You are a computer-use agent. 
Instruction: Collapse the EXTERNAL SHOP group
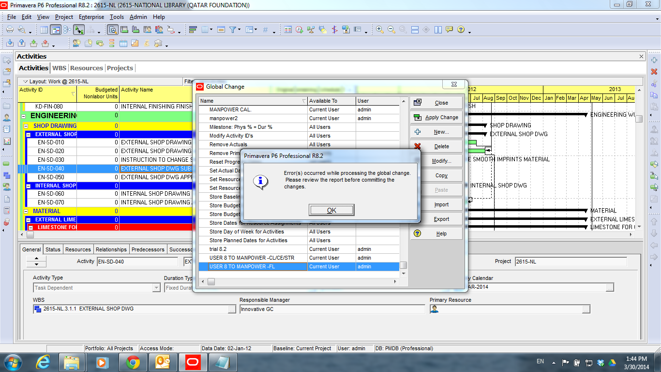[29, 135]
